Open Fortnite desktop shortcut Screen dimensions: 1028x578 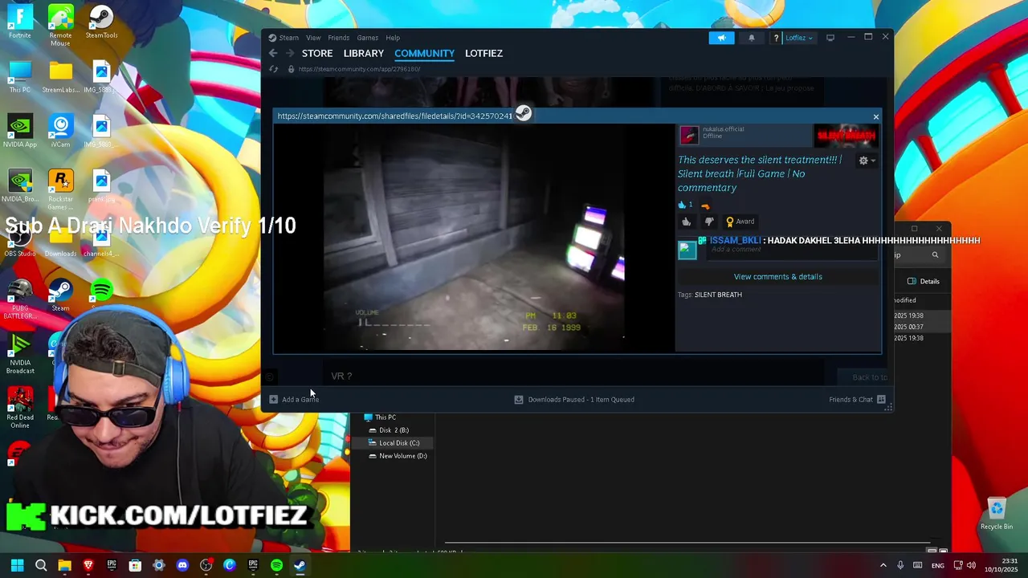20,22
